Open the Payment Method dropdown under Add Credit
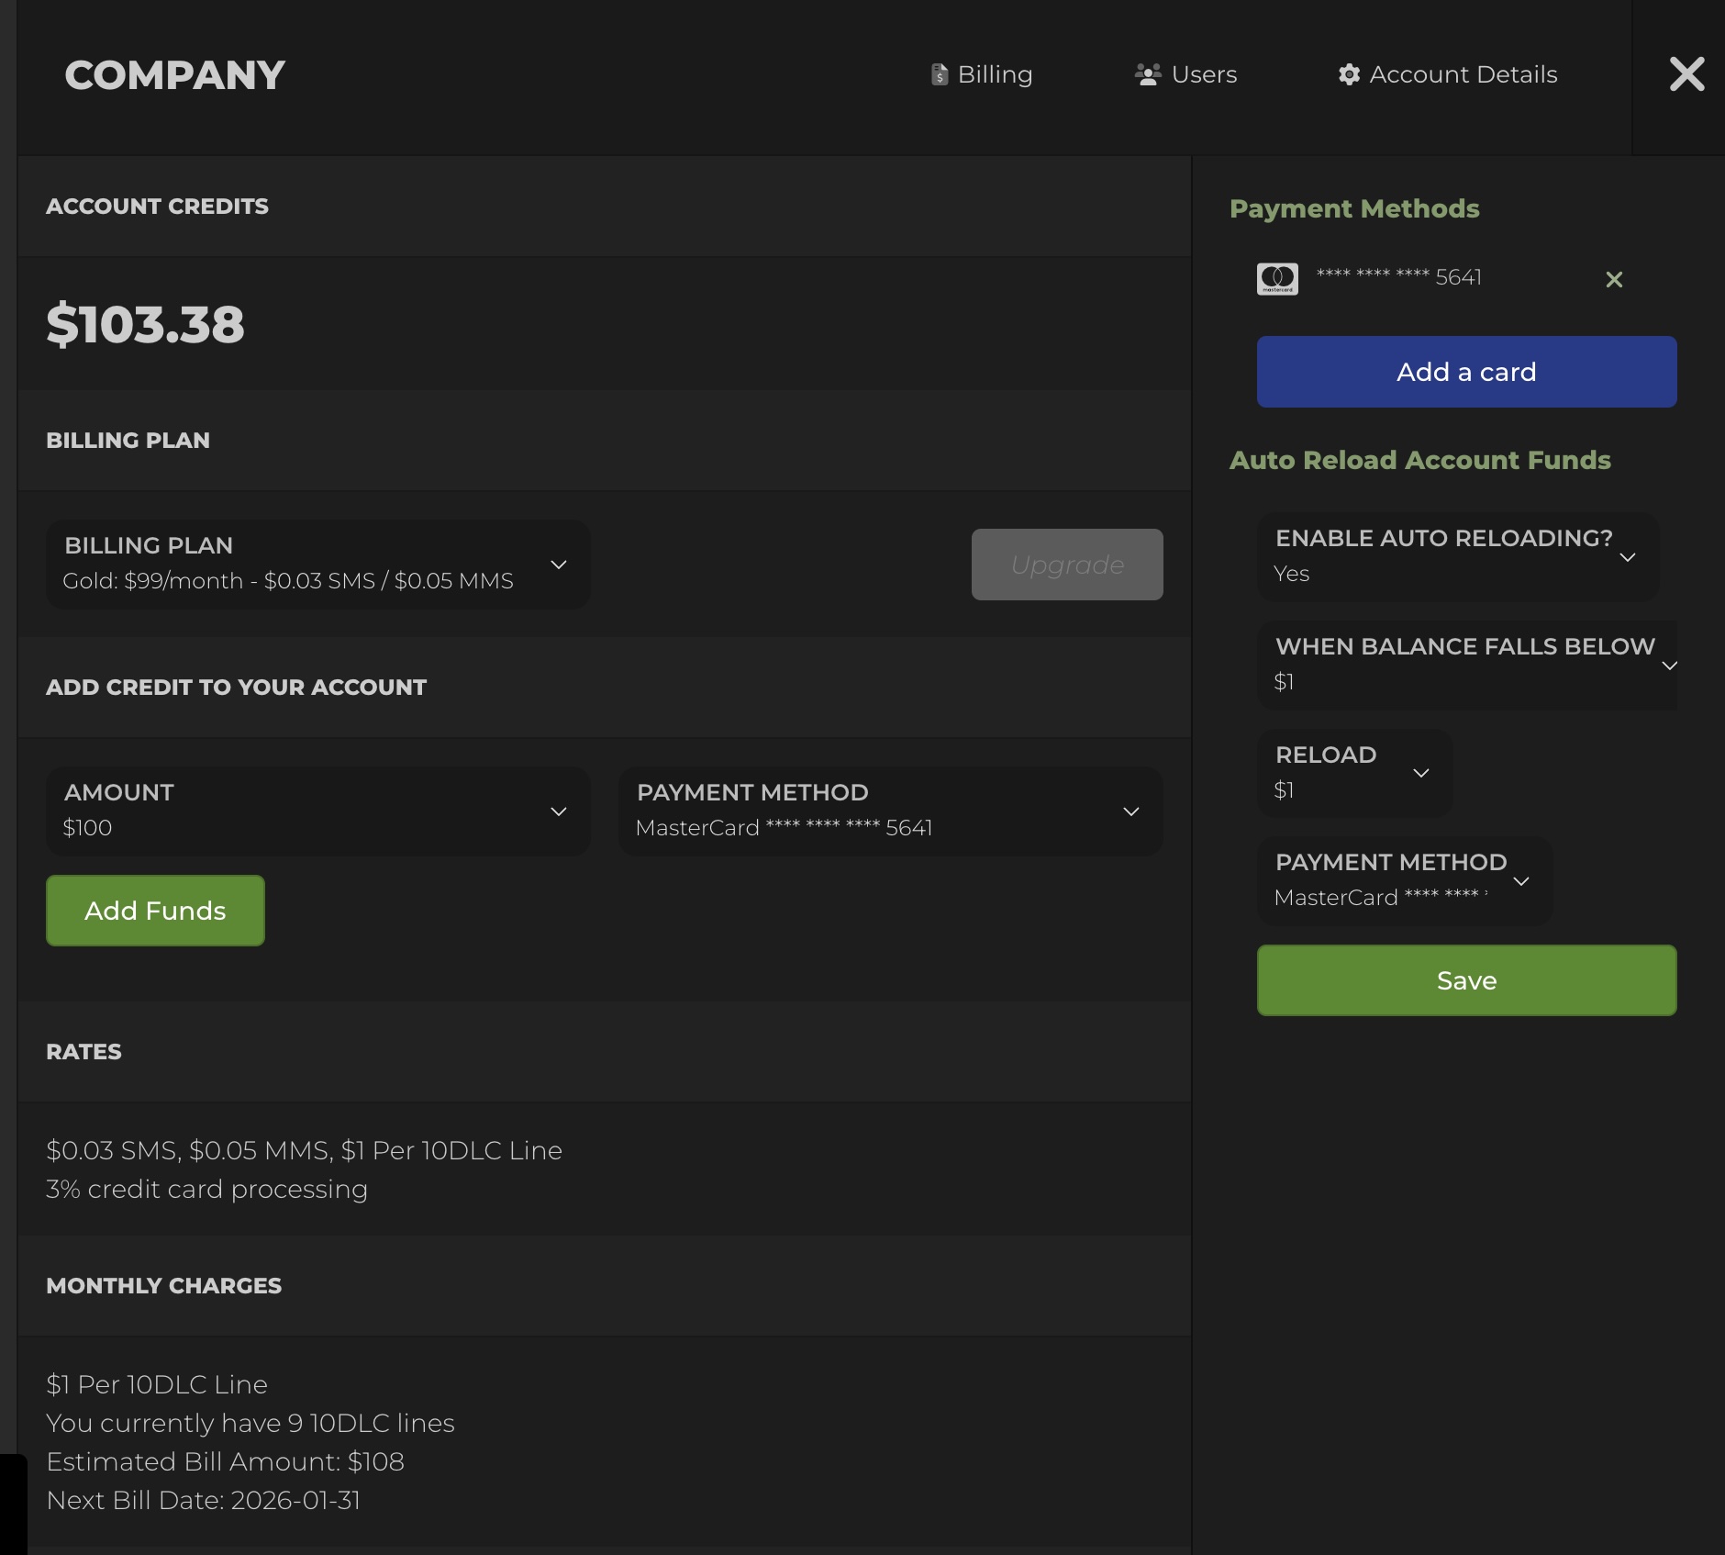1725x1555 pixels. tap(891, 811)
